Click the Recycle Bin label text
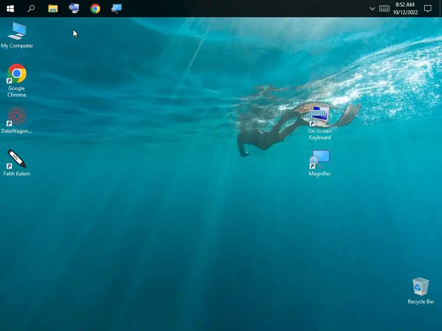Screen dimensions: 442x331 tap(420, 302)
